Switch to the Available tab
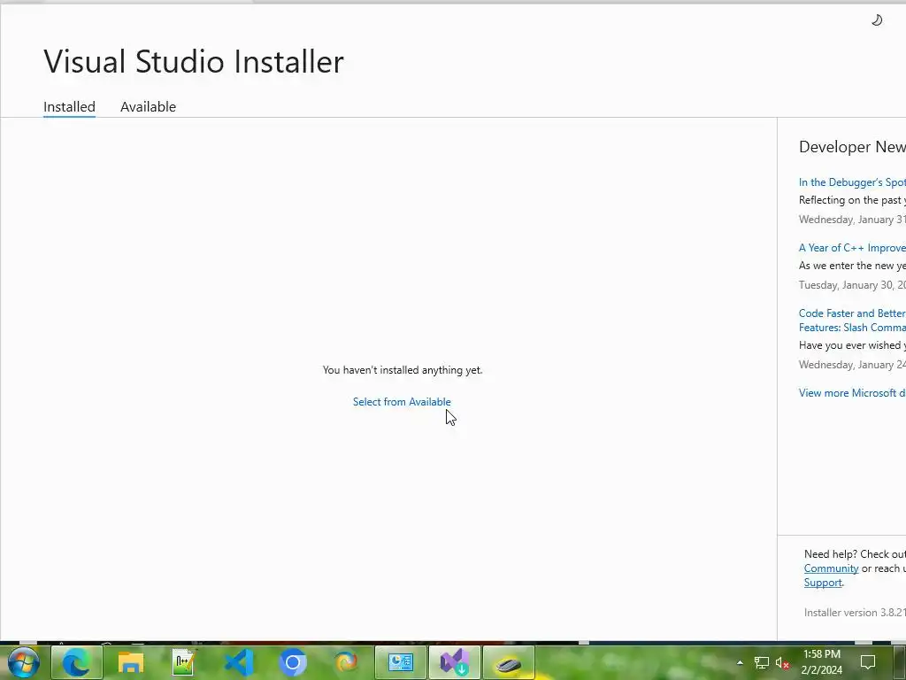The width and height of the screenshot is (906, 680). click(148, 107)
